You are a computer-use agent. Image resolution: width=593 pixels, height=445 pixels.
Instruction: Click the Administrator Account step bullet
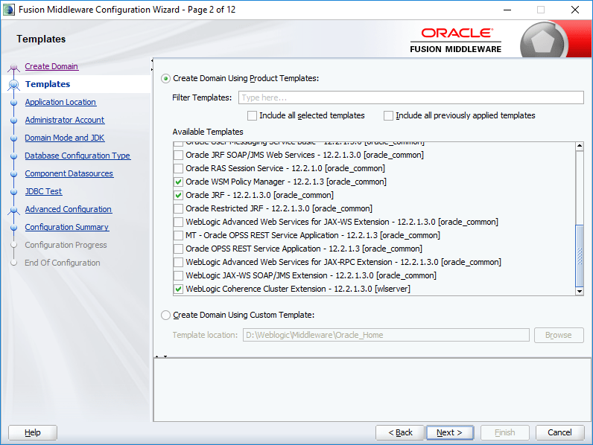click(x=14, y=120)
